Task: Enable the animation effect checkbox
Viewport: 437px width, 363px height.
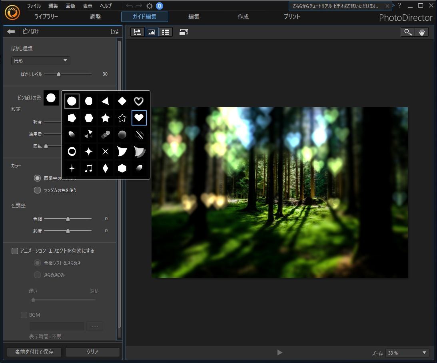Action: pyautogui.click(x=15, y=251)
